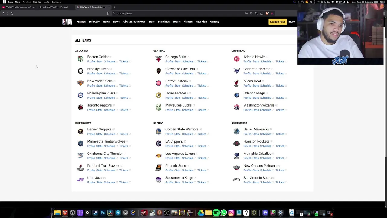This screenshot has width=387, height=218.
Task: Open the Histórico menu in menu bar
Action: [37, 2]
